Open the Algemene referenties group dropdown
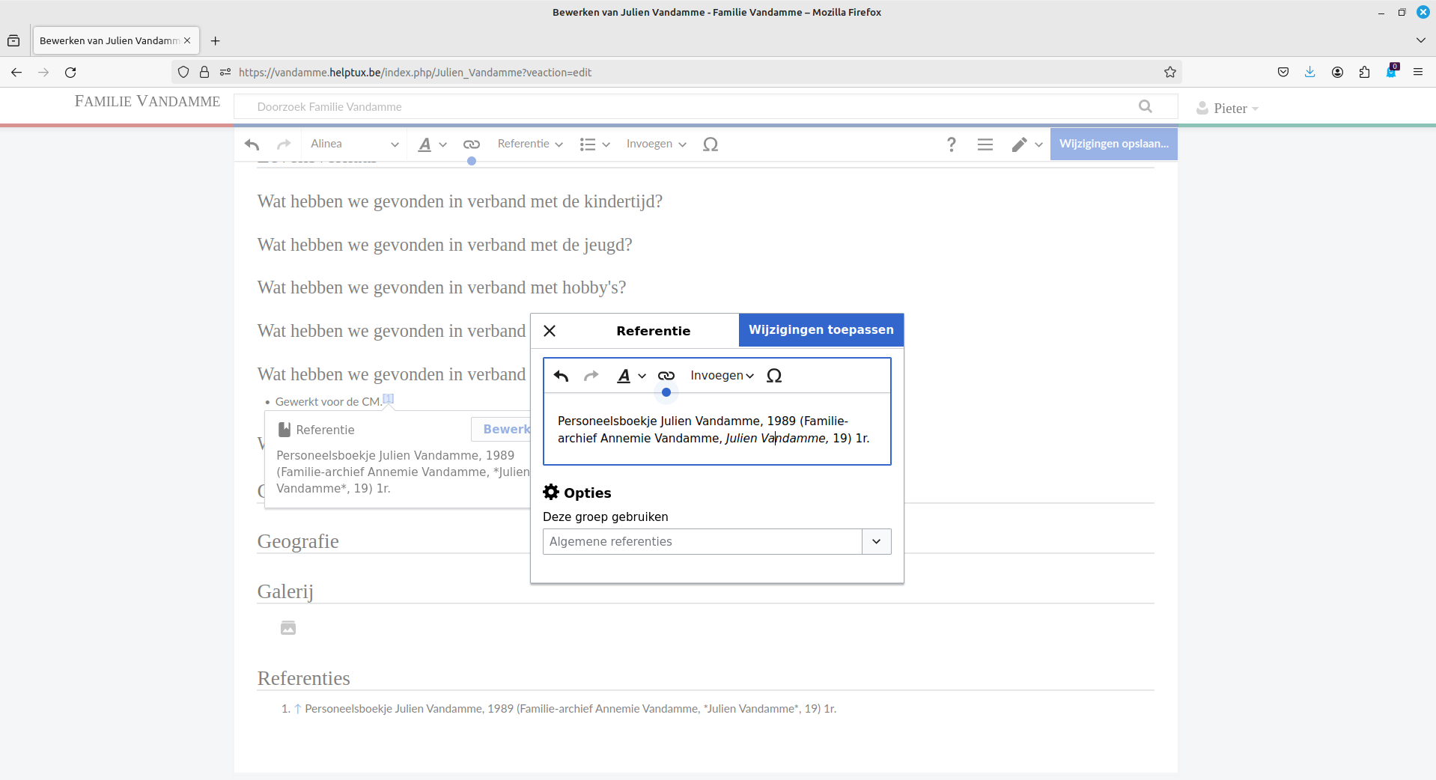 876,541
